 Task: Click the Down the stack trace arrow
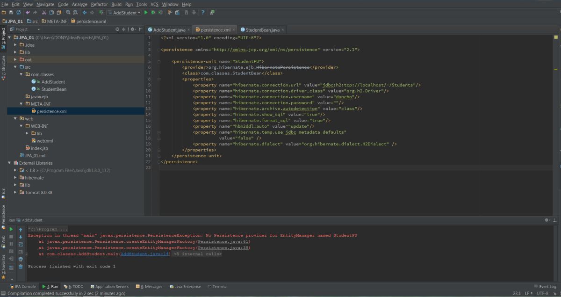pos(21,237)
